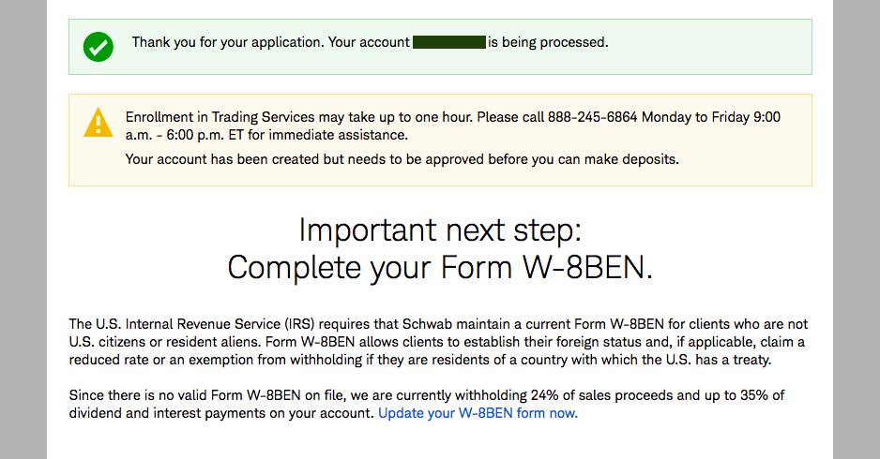The width and height of the screenshot is (880, 459).
Task: Click the account needs to be approved sentence
Action: pyautogui.click(x=402, y=159)
